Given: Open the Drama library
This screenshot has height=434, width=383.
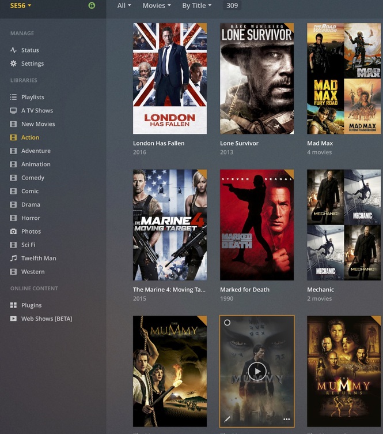Looking at the screenshot, I should point(31,204).
